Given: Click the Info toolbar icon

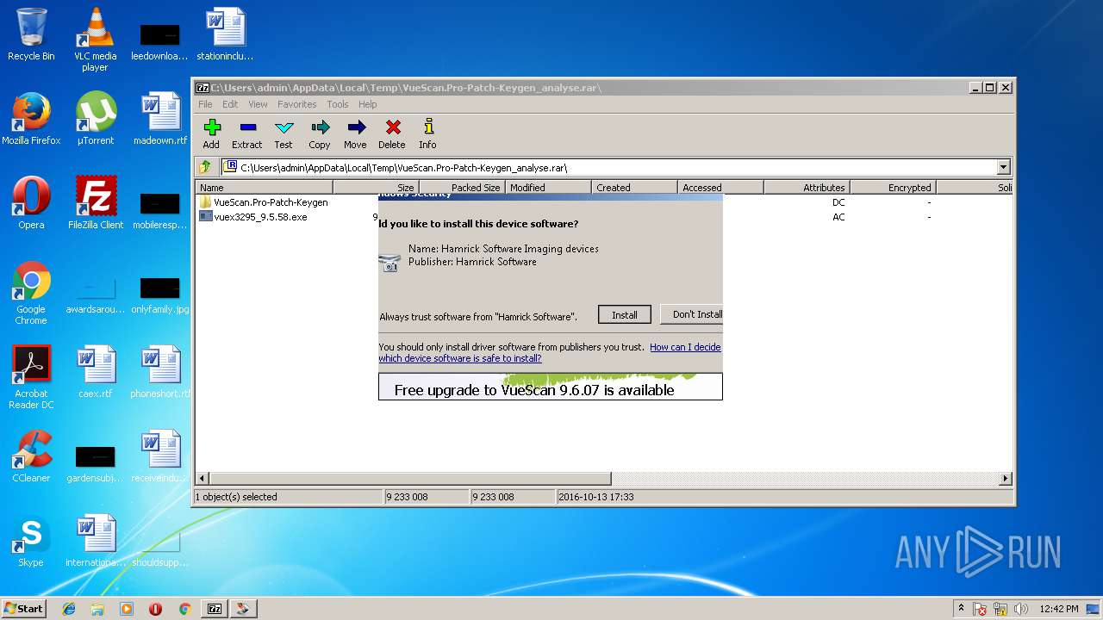Looking at the screenshot, I should pyautogui.click(x=427, y=134).
